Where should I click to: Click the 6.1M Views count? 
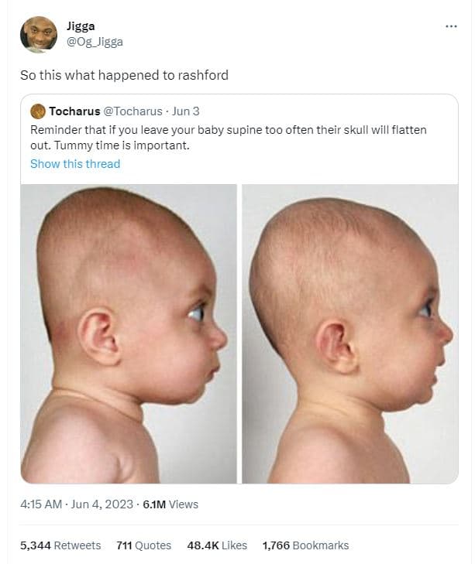[170, 504]
